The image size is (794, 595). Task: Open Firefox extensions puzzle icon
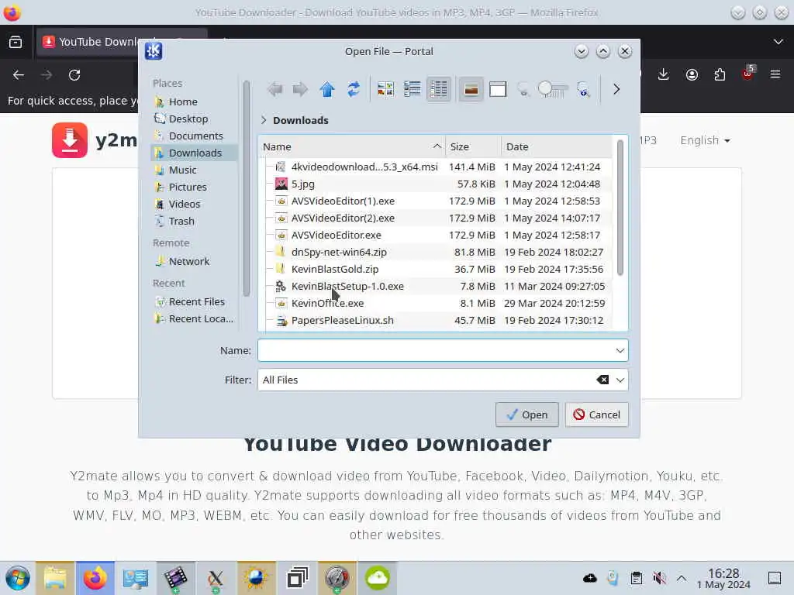coord(720,75)
